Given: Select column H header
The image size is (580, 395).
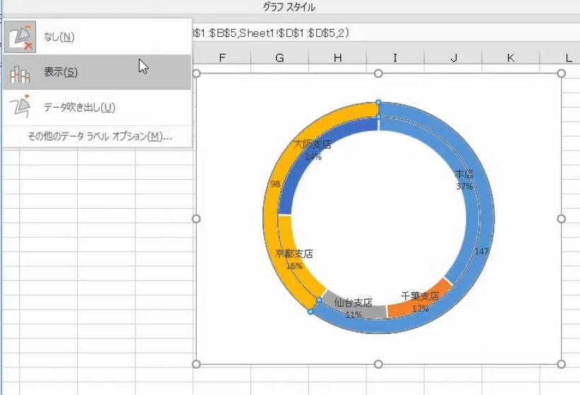Looking at the screenshot, I should point(337,58).
